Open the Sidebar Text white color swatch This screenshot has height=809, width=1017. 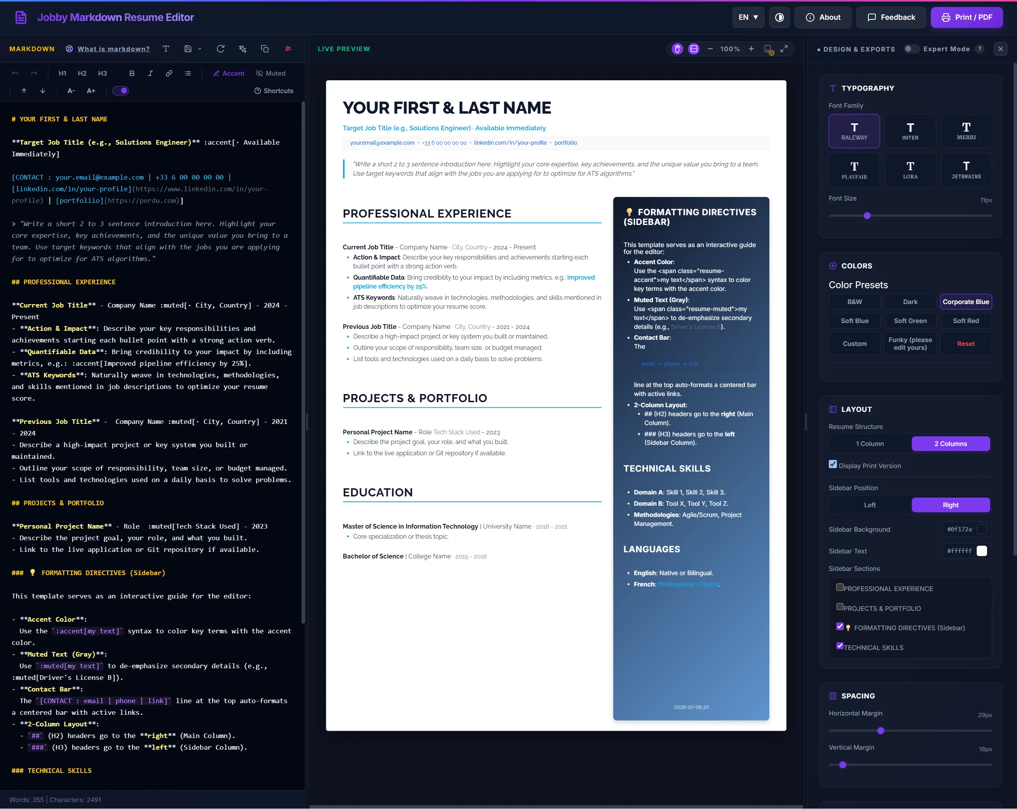coord(982,551)
